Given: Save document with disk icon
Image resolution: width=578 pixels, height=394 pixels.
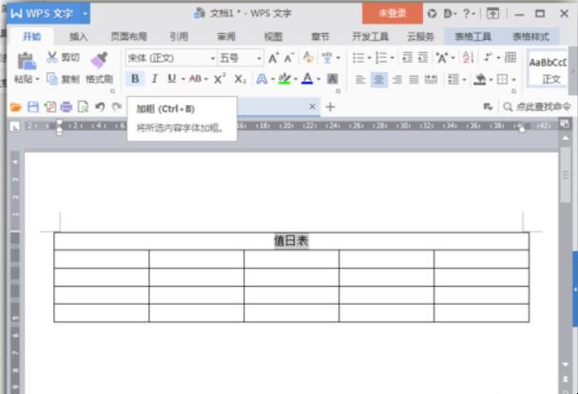Looking at the screenshot, I should click(x=33, y=107).
